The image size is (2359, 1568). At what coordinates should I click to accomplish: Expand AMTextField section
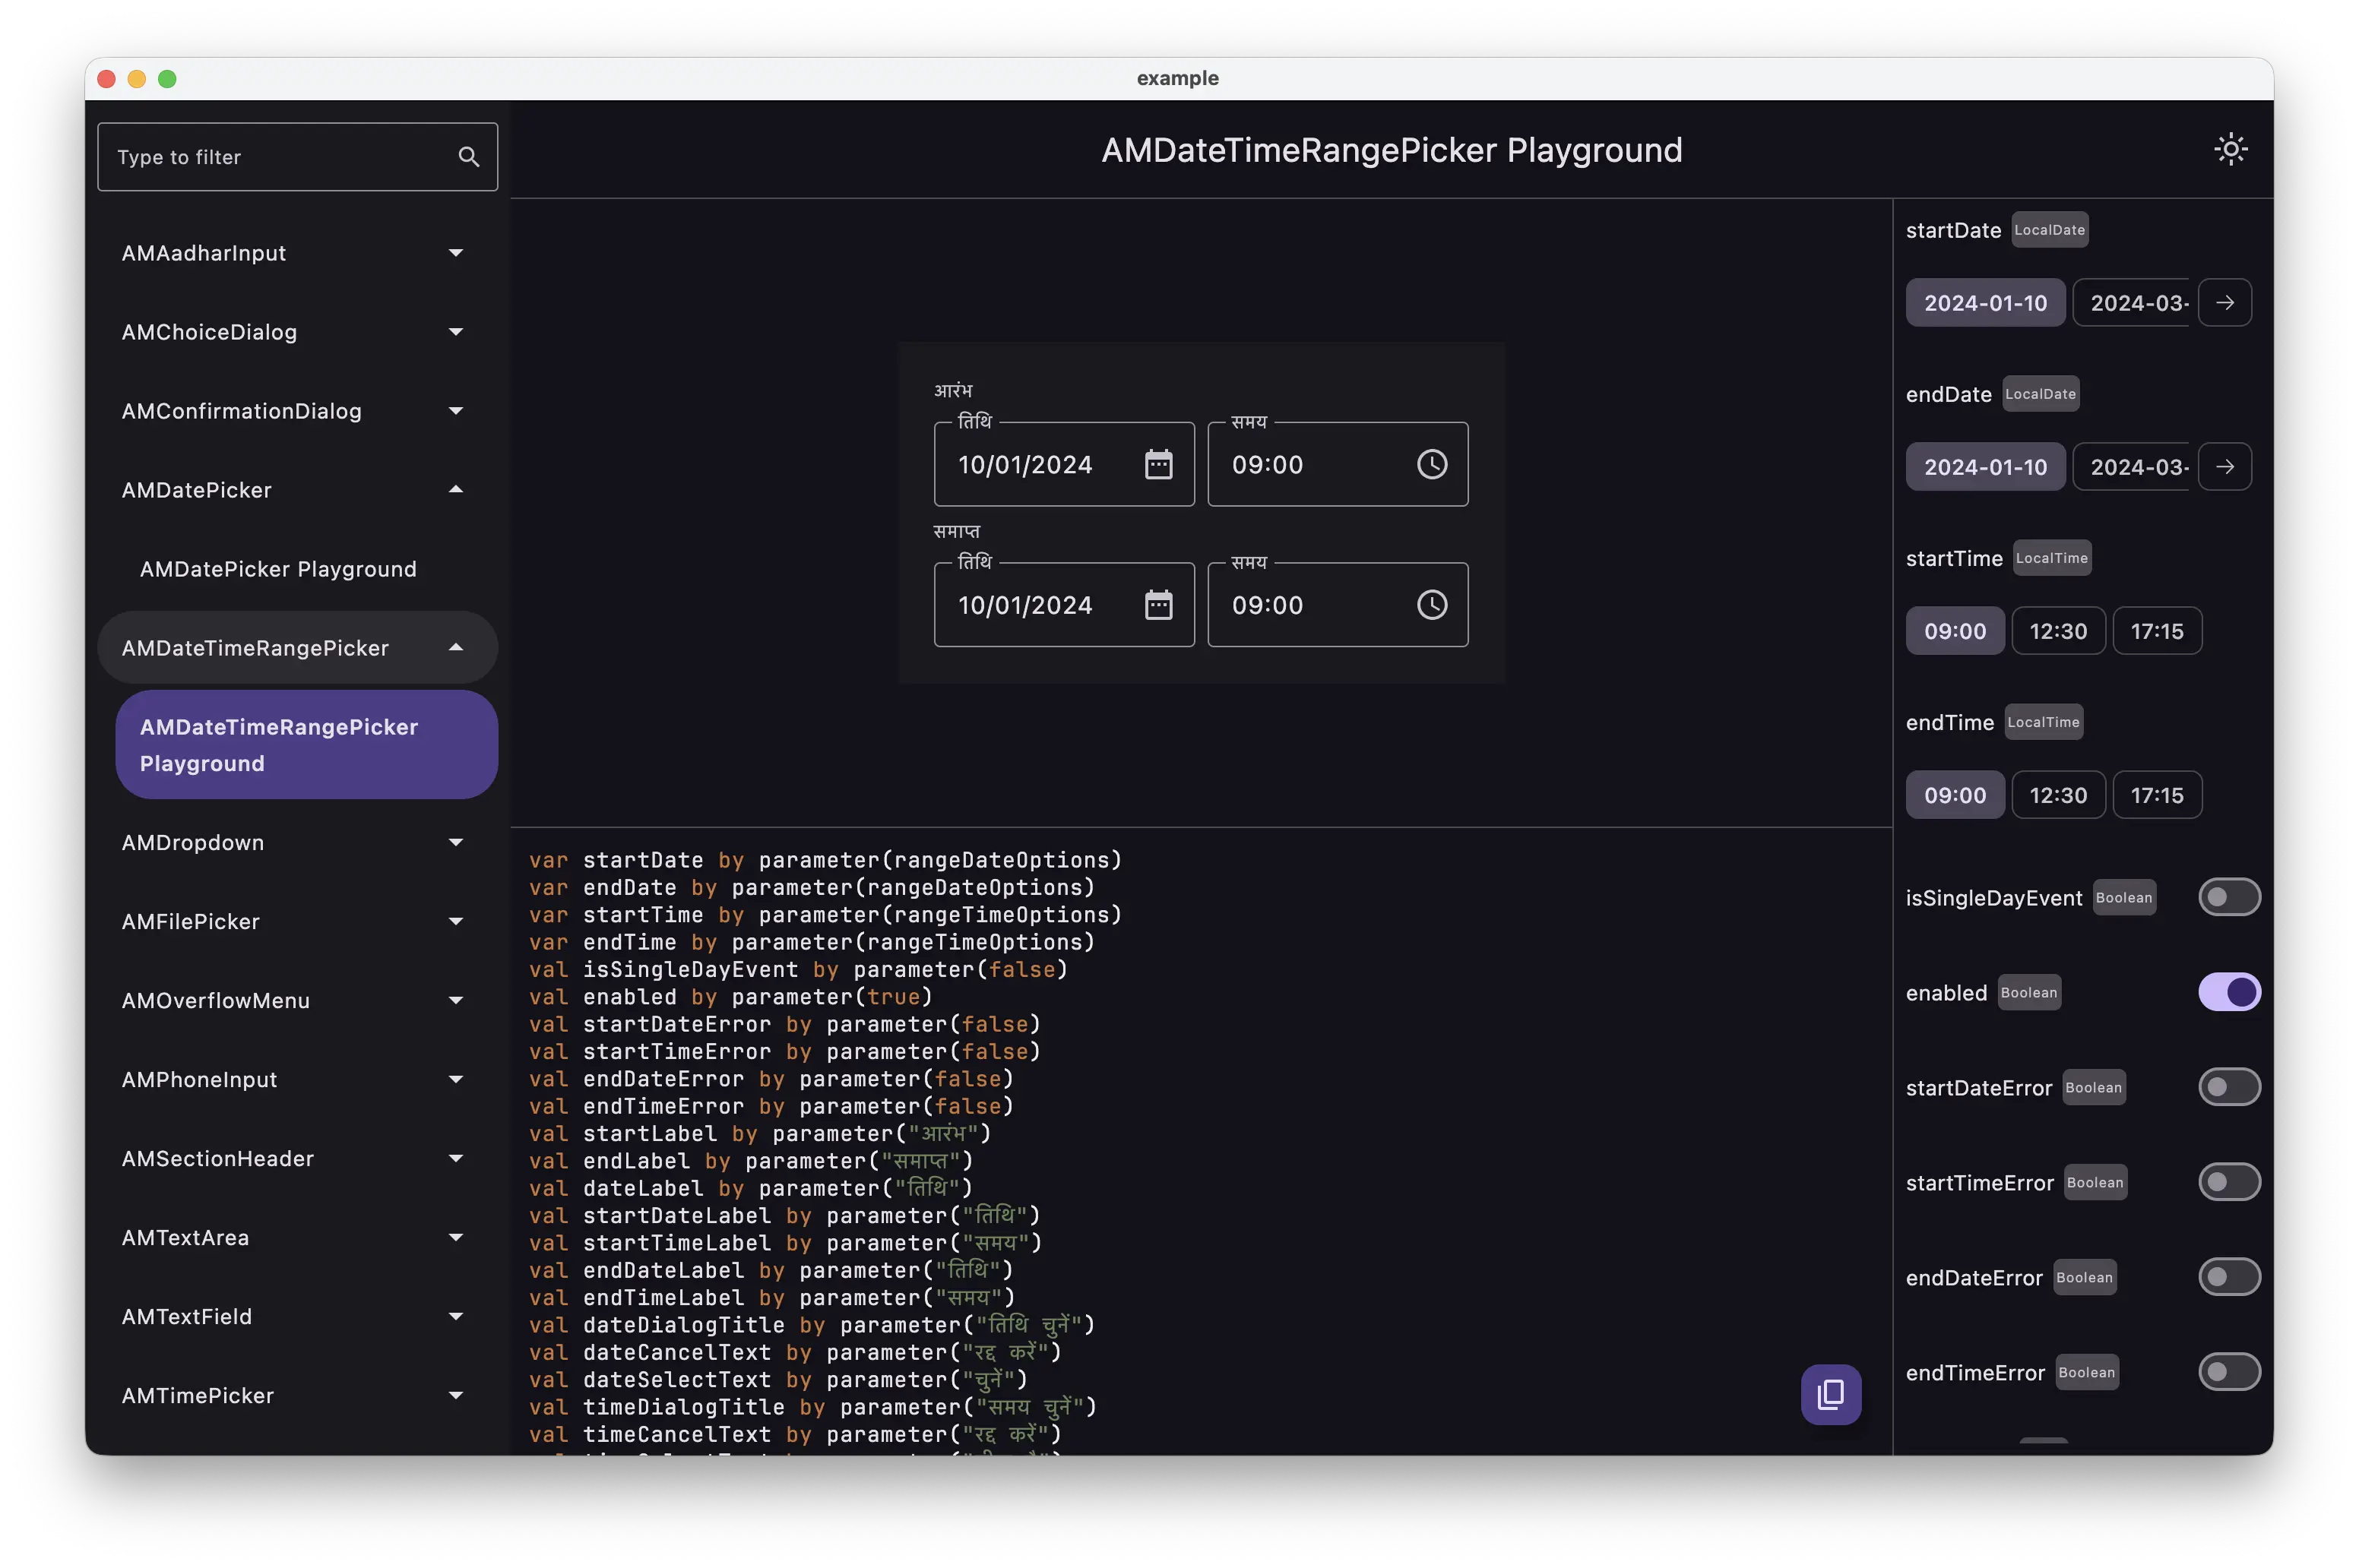[x=297, y=1317]
